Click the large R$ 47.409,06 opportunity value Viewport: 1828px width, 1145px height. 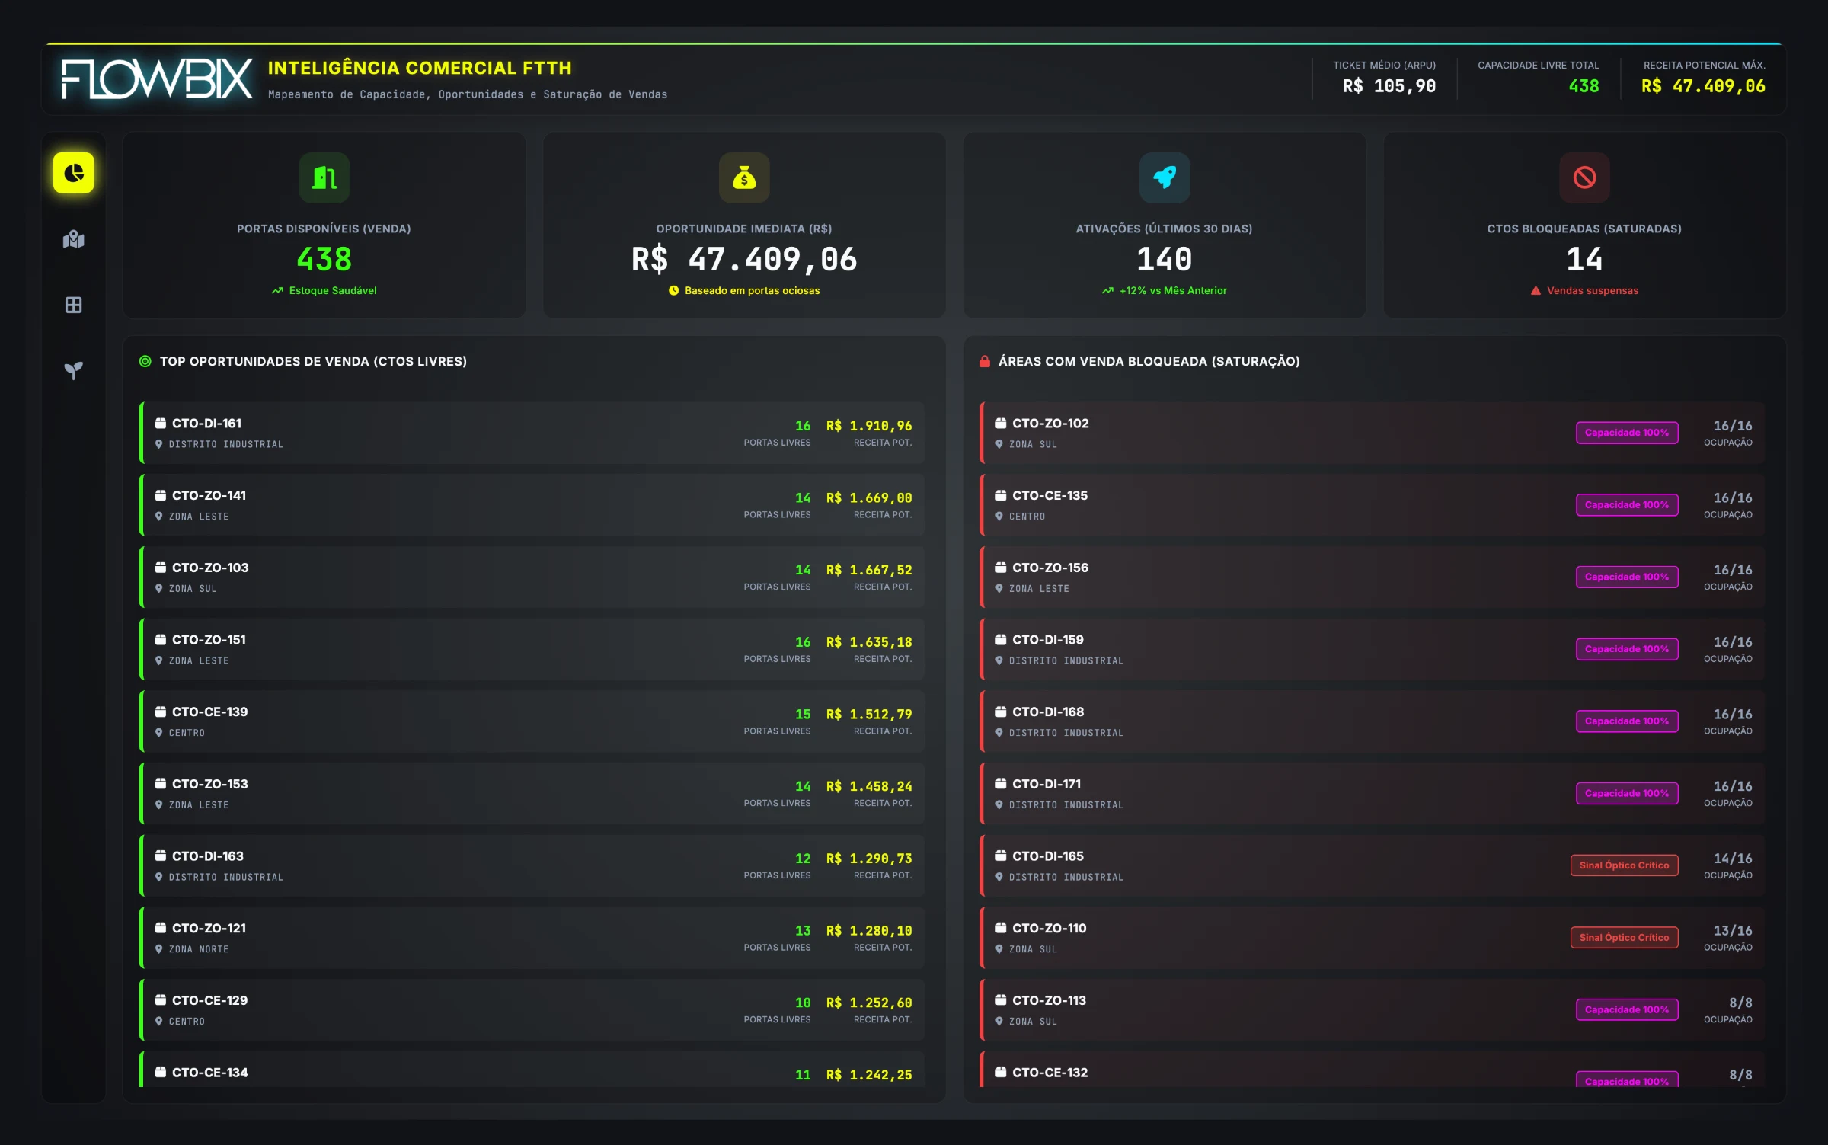[x=744, y=260]
